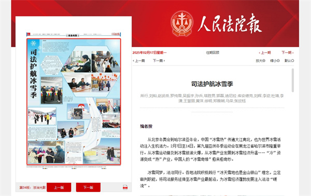Viewport: 311px width, 196px height.
Task: Click the article title 司法护航冰雪季
Action: (x=212, y=84)
